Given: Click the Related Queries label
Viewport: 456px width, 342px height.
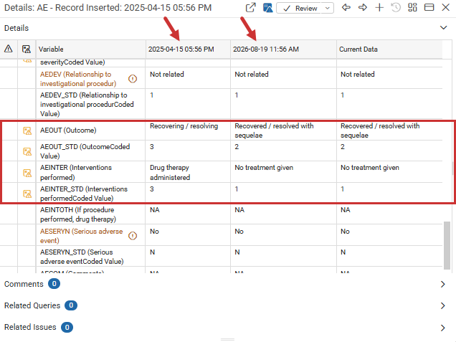Looking at the screenshot, I should 32,305.
